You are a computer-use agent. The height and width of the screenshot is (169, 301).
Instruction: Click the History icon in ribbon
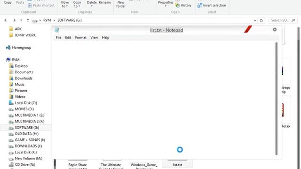coord(177,5)
